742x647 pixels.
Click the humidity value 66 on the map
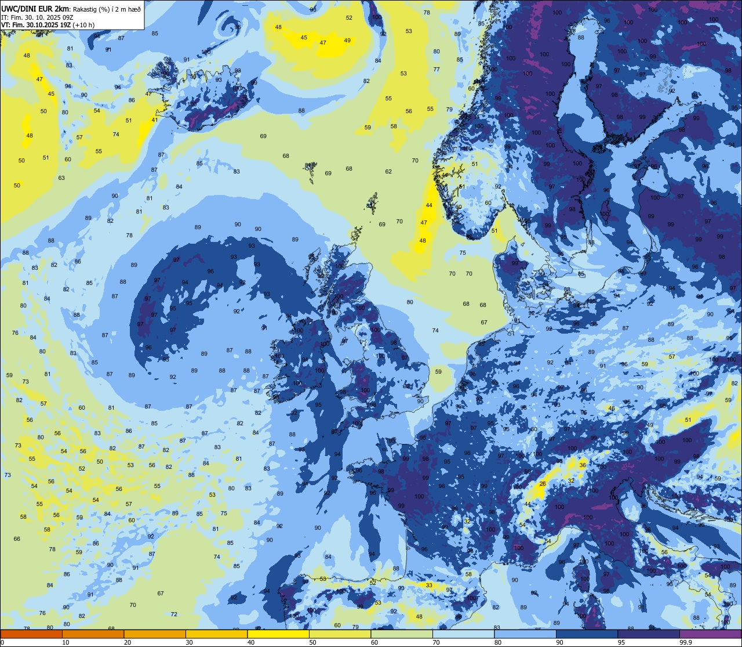click(x=17, y=538)
